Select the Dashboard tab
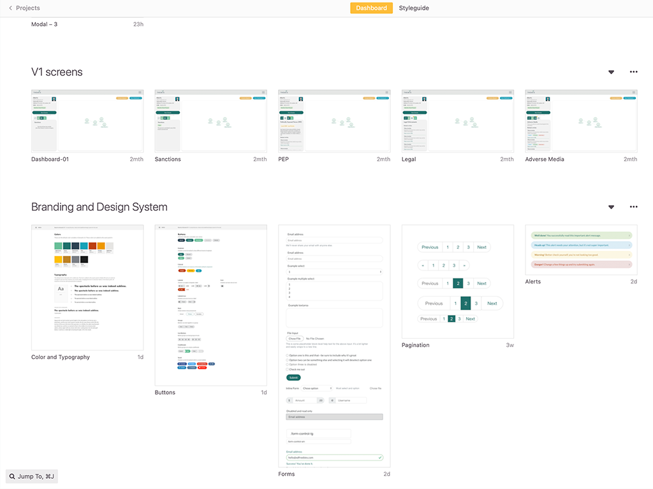 [371, 8]
